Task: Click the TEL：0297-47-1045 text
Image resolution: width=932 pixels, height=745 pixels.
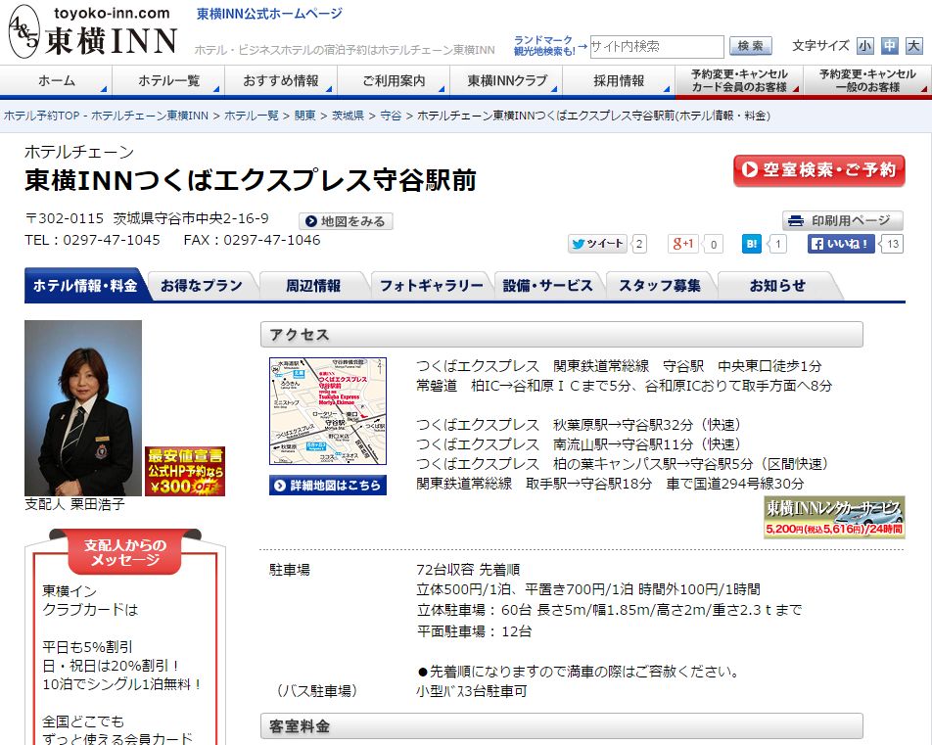Action: 92,240
